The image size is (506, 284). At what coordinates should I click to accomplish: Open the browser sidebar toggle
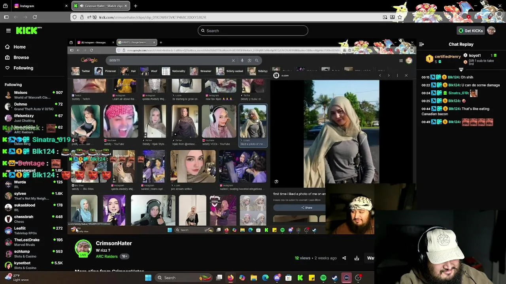click(6, 17)
